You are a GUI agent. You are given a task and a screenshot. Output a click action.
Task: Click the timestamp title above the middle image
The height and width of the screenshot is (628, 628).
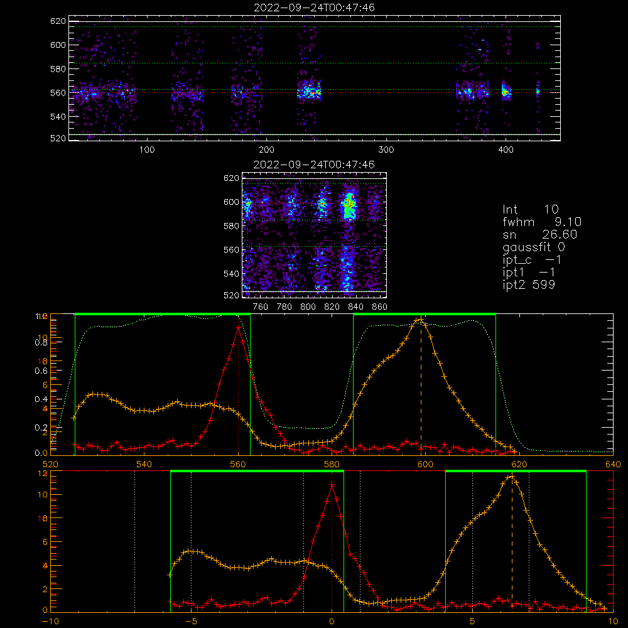pos(315,165)
